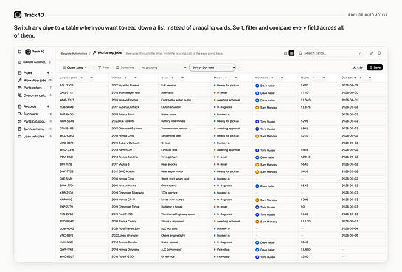Click the Rear wiper motor issue cell
The image size is (402, 272).
coord(172,171)
